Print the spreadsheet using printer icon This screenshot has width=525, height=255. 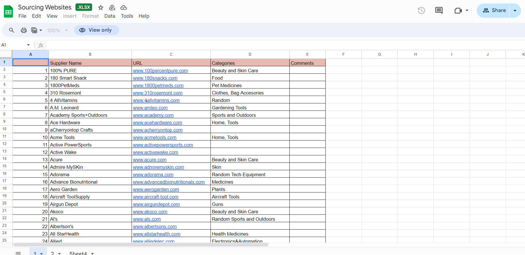(x=24, y=30)
